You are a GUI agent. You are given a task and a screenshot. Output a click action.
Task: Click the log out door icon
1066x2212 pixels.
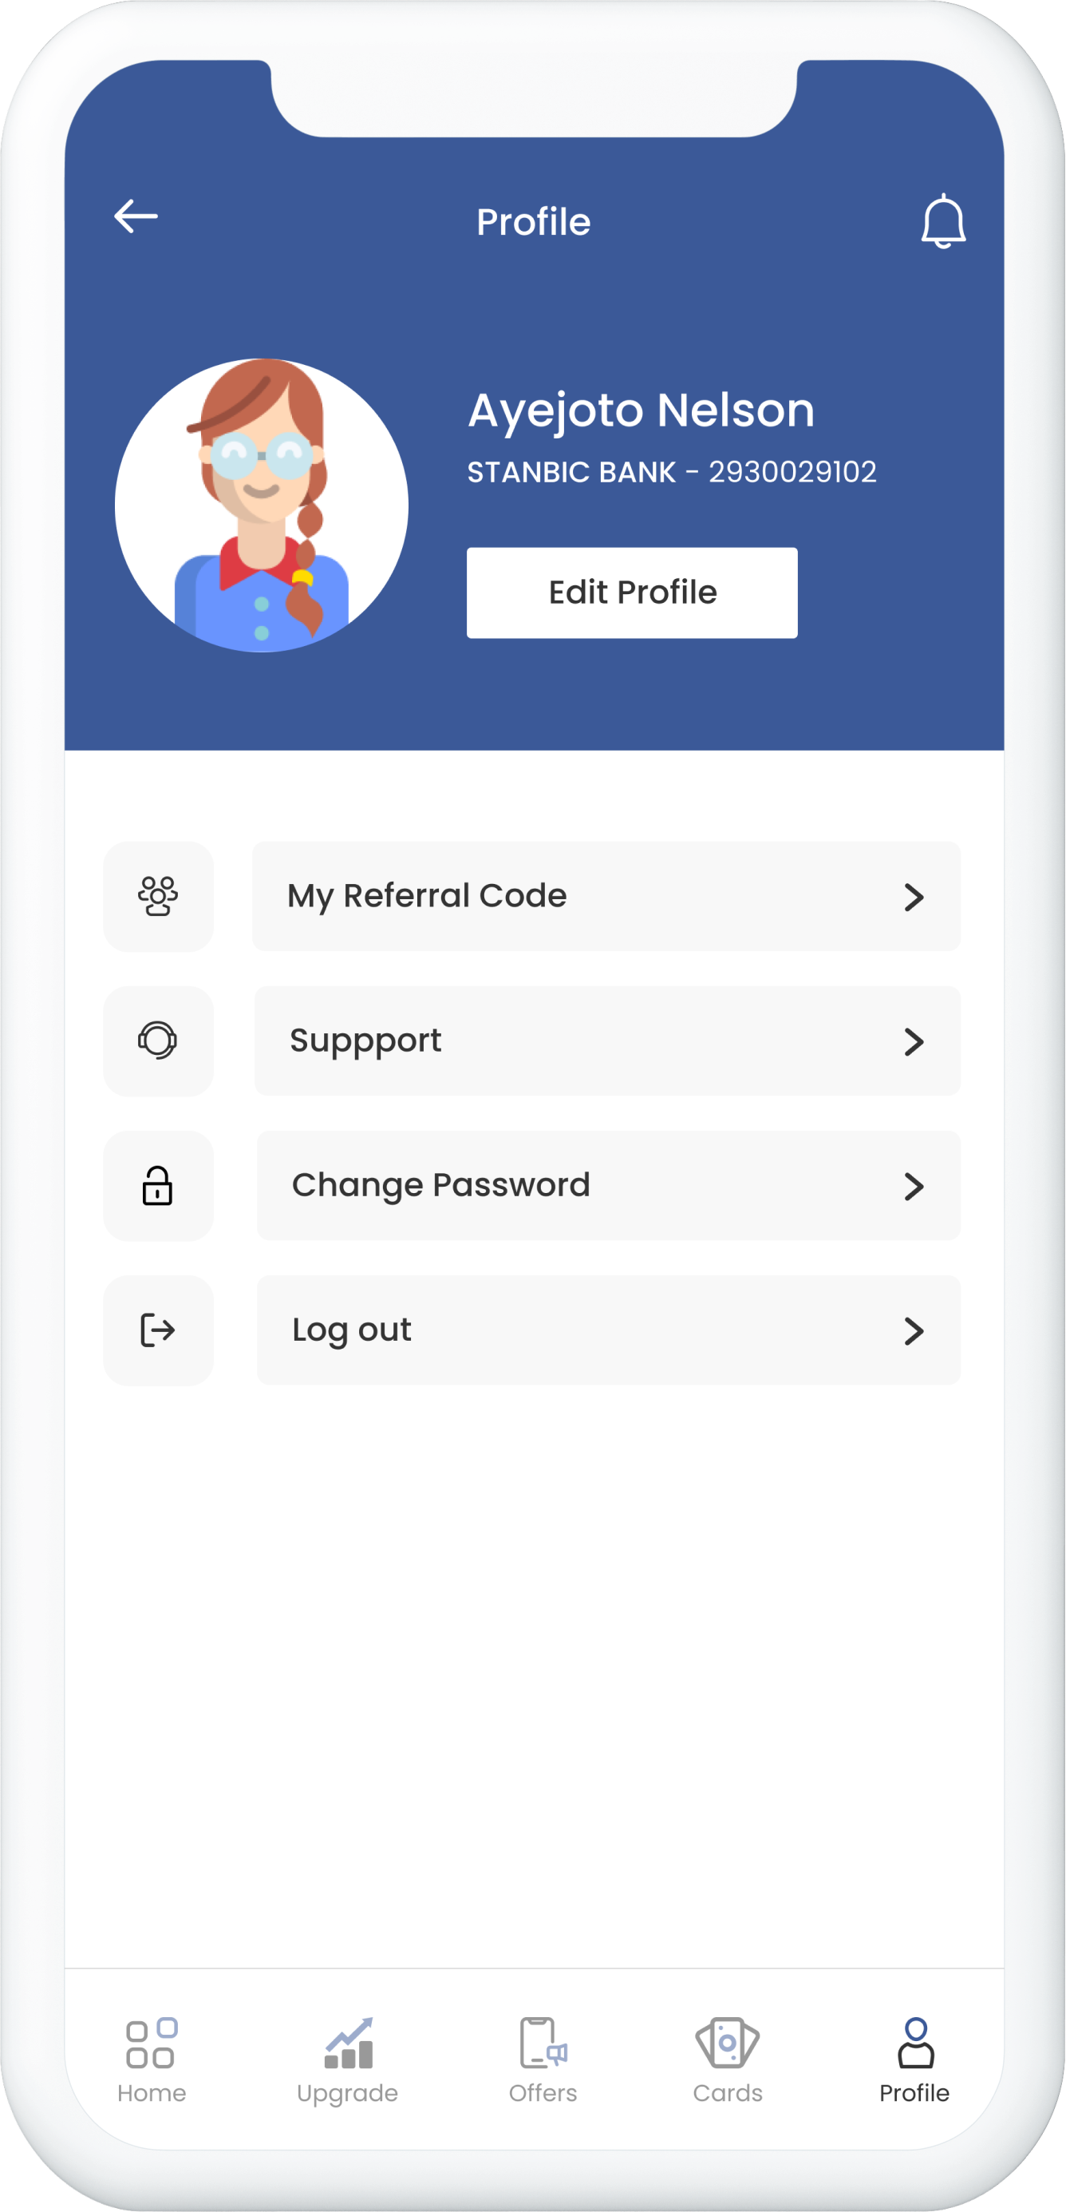[158, 1330]
